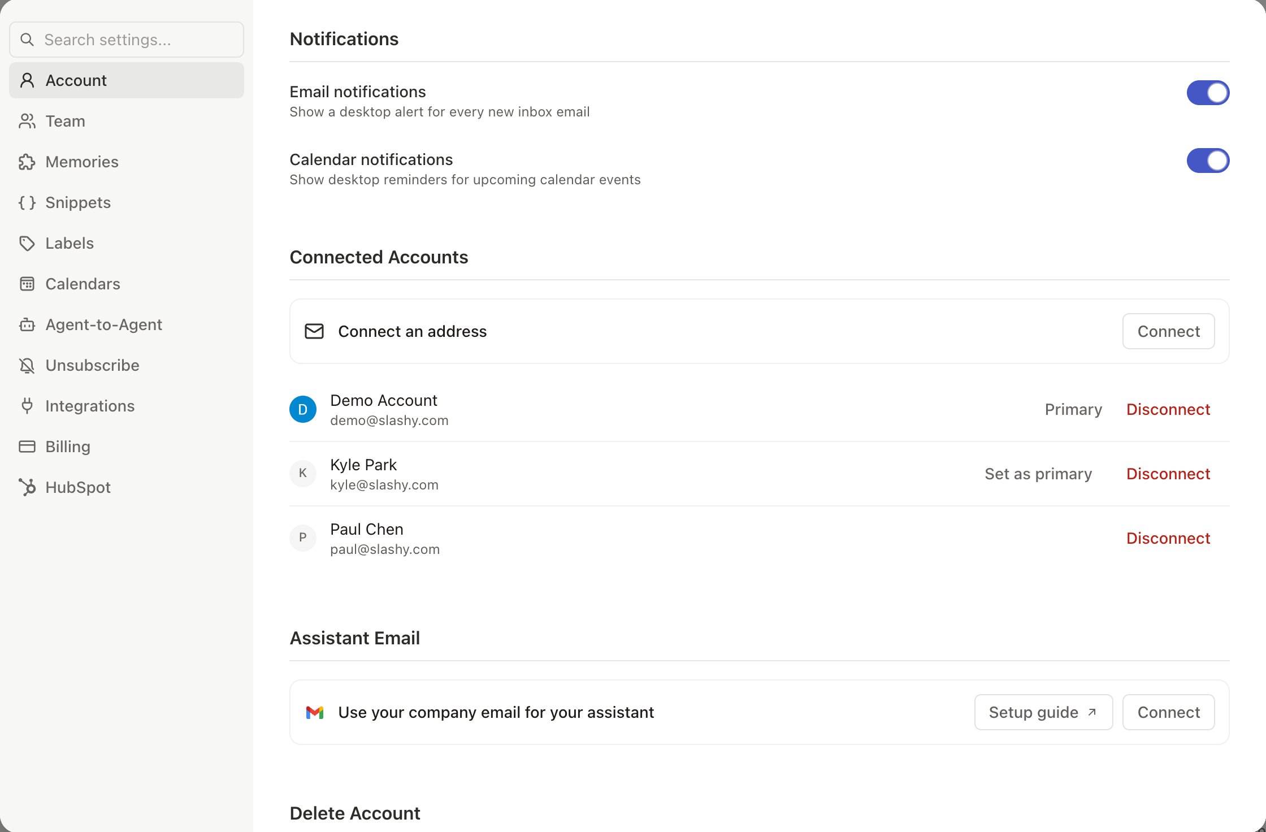1266x832 pixels.
Task: Click Connect for Connect an address
Action: [1168, 331]
